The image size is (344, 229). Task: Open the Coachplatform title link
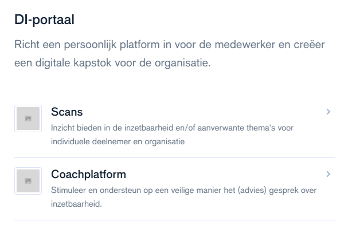89,175
